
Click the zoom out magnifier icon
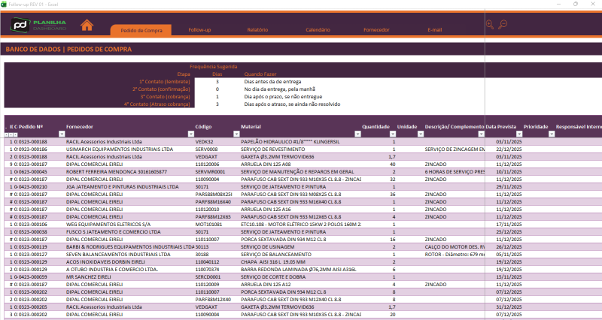coord(502,25)
